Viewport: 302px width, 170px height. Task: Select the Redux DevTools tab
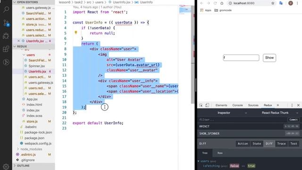[268, 105]
